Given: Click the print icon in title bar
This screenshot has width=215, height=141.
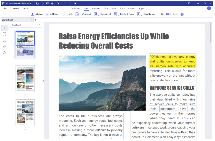Looking at the screenshot, I should [52, 3].
